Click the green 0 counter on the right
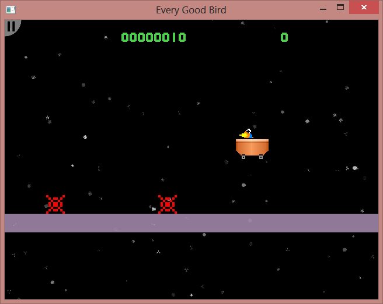The image size is (383, 304). pyautogui.click(x=284, y=37)
